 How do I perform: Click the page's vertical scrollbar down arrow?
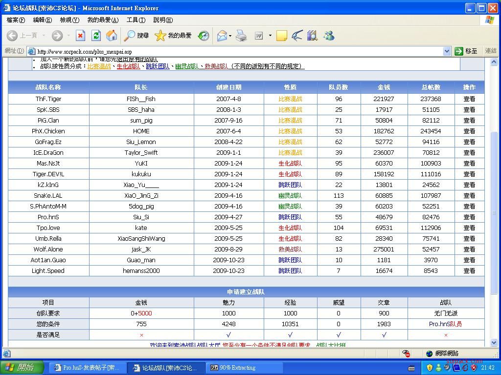click(494, 343)
